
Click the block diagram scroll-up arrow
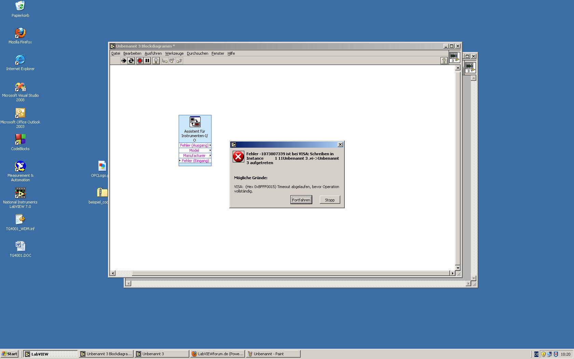tap(458, 68)
